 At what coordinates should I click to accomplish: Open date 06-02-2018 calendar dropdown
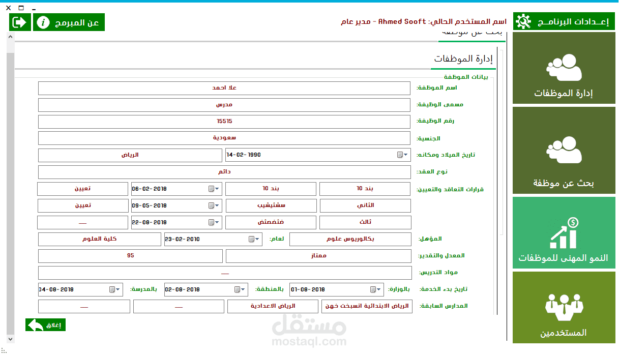[x=218, y=189]
